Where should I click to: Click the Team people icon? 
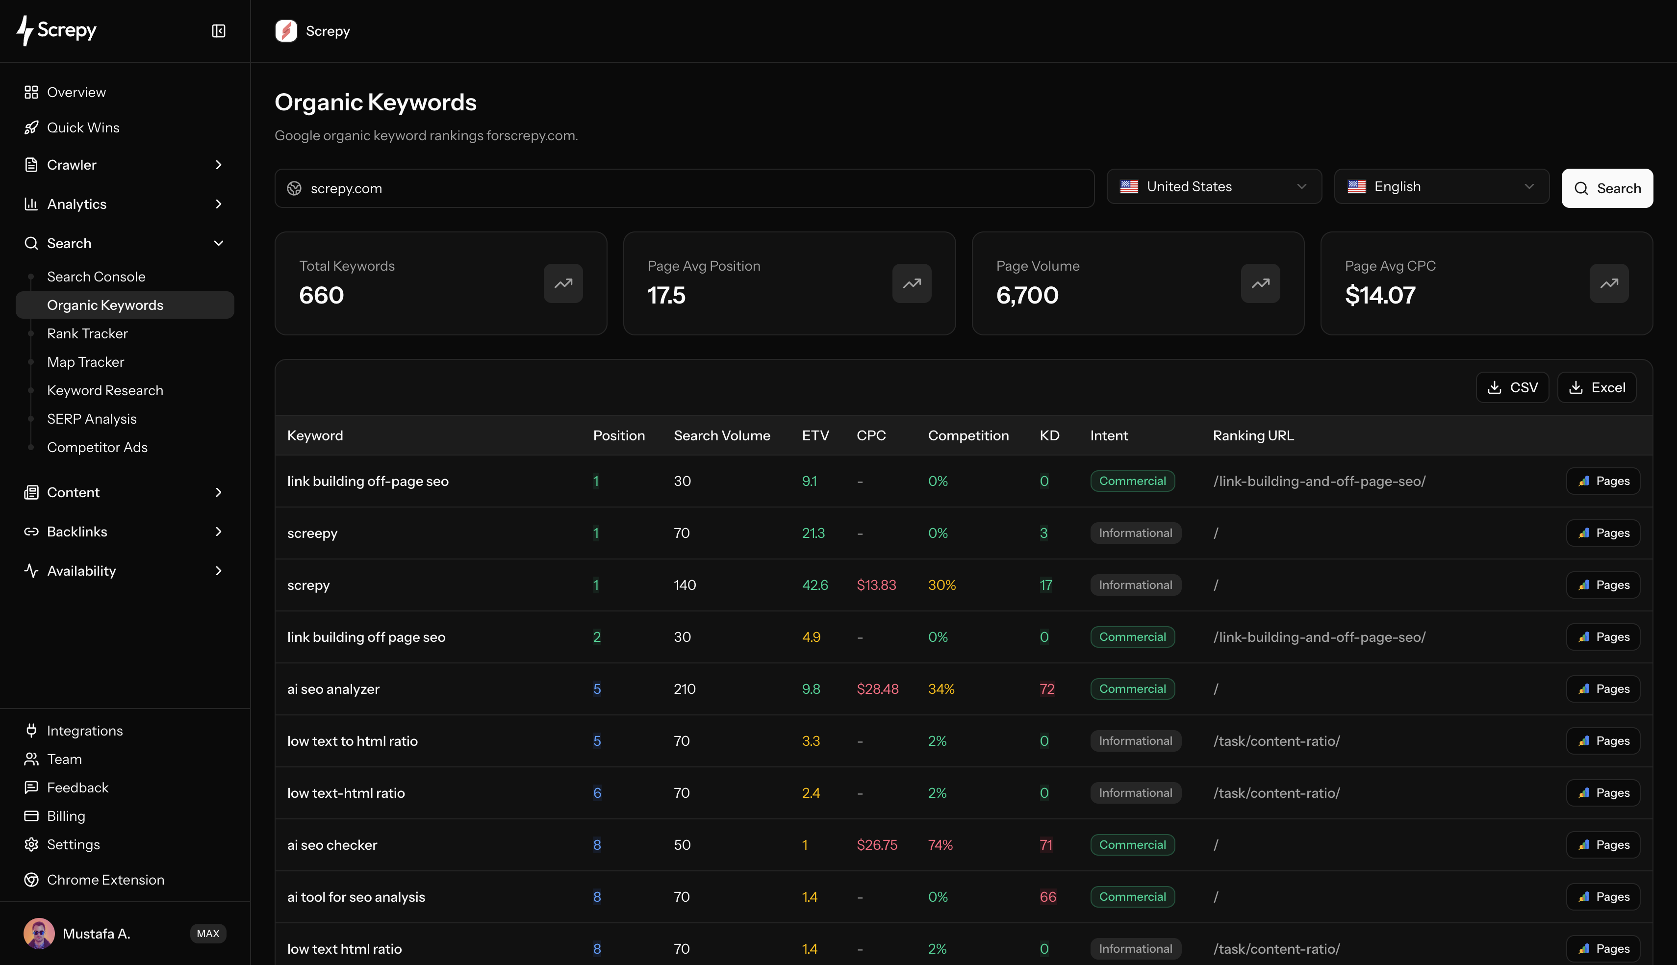click(x=31, y=759)
